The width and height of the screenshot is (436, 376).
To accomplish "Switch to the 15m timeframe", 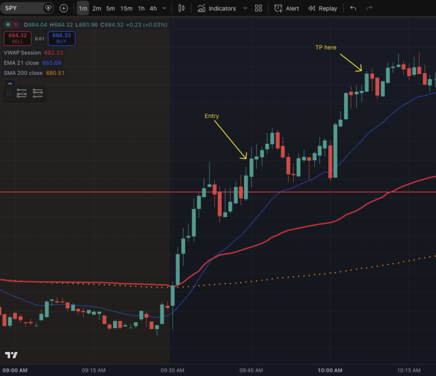I will click(126, 8).
